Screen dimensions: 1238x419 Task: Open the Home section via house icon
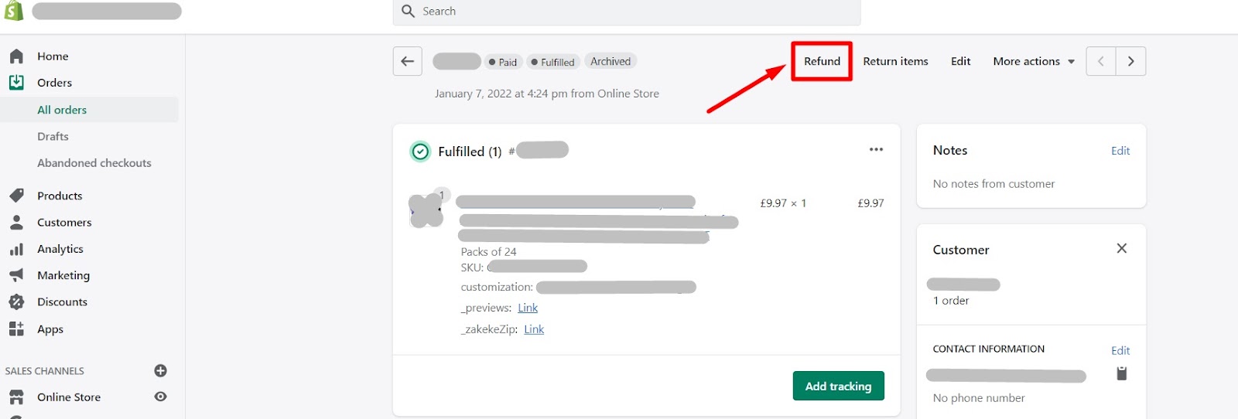coord(16,56)
